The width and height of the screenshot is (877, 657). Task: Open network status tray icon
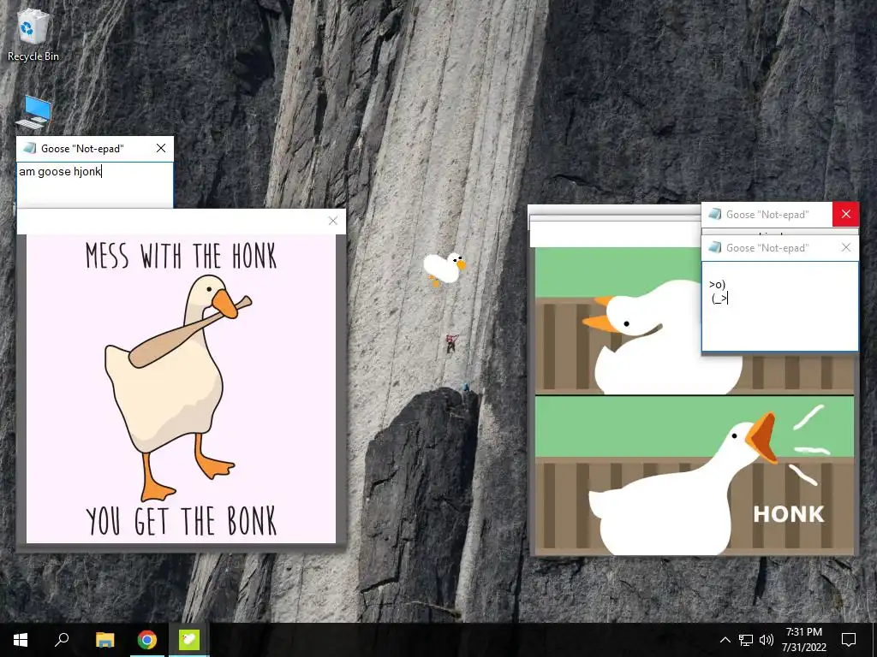tap(746, 640)
